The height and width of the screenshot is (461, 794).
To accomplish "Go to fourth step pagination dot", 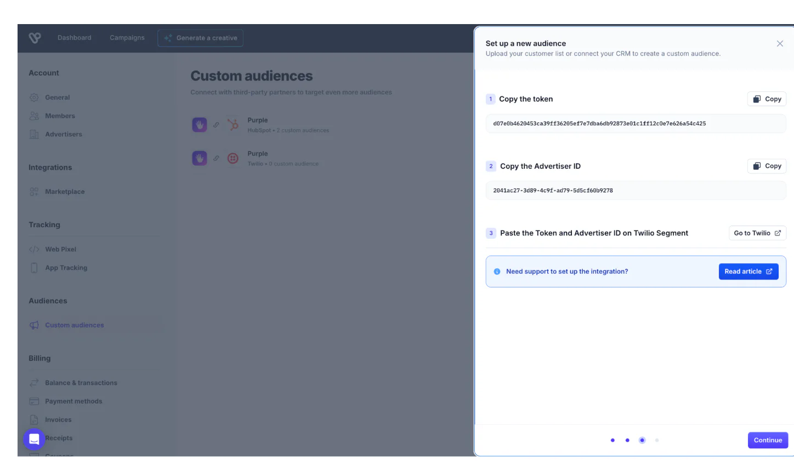I will click(x=657, y=440).
